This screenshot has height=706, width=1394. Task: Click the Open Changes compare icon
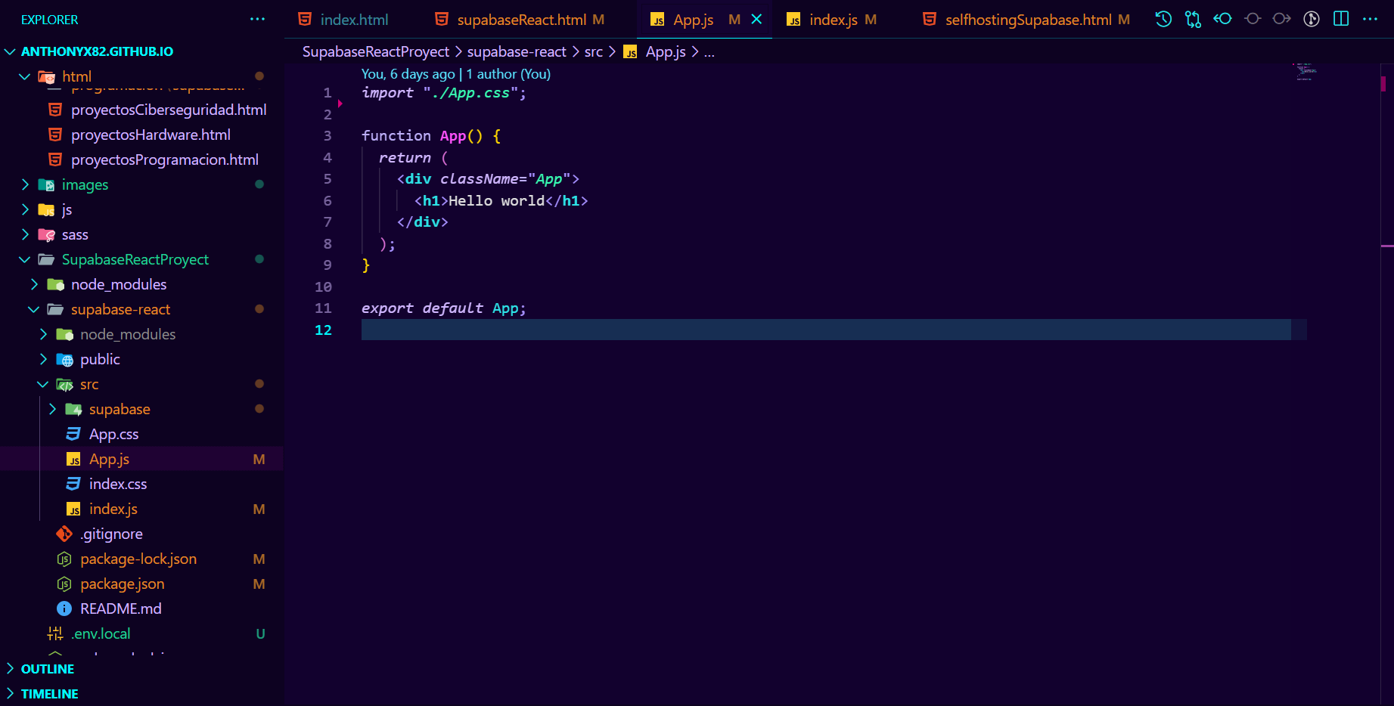click(1193, 20)
